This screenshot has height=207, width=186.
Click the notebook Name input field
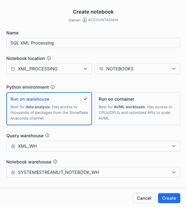[93, 43]
